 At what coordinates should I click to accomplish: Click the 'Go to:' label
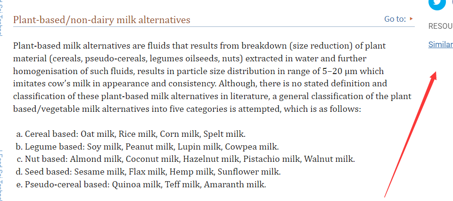point(395,19)
